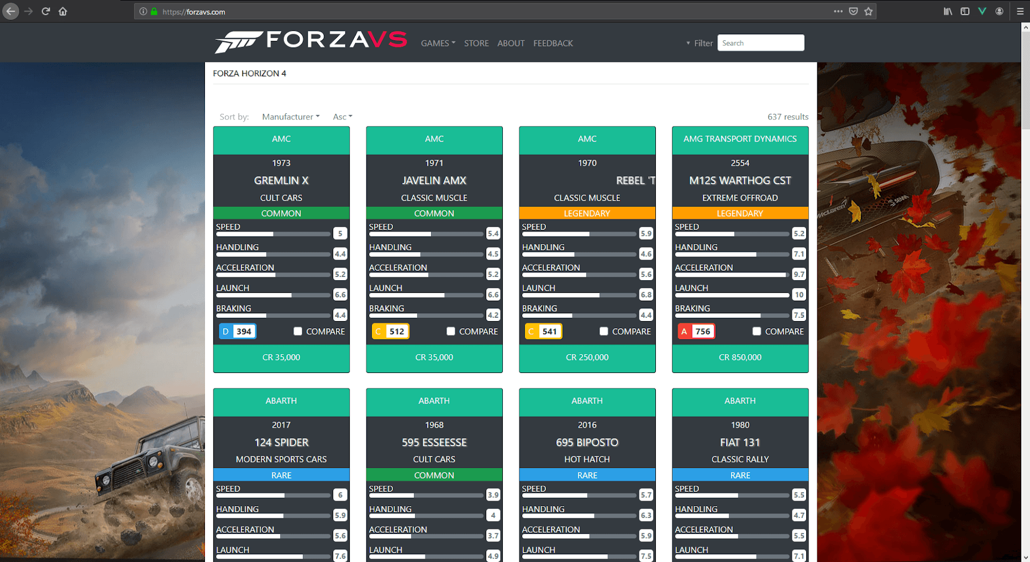This screenshot has width=1030, height=562.
Task: Open site information icon in address bar
Action: [x=143, y=12]
